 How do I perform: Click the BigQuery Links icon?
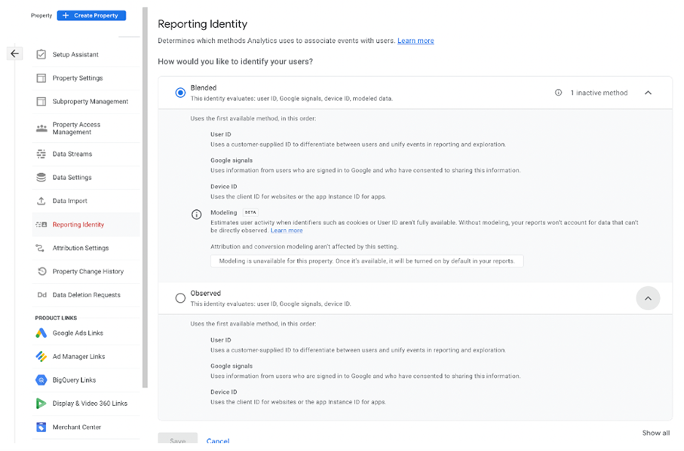[x=41, y=380]
